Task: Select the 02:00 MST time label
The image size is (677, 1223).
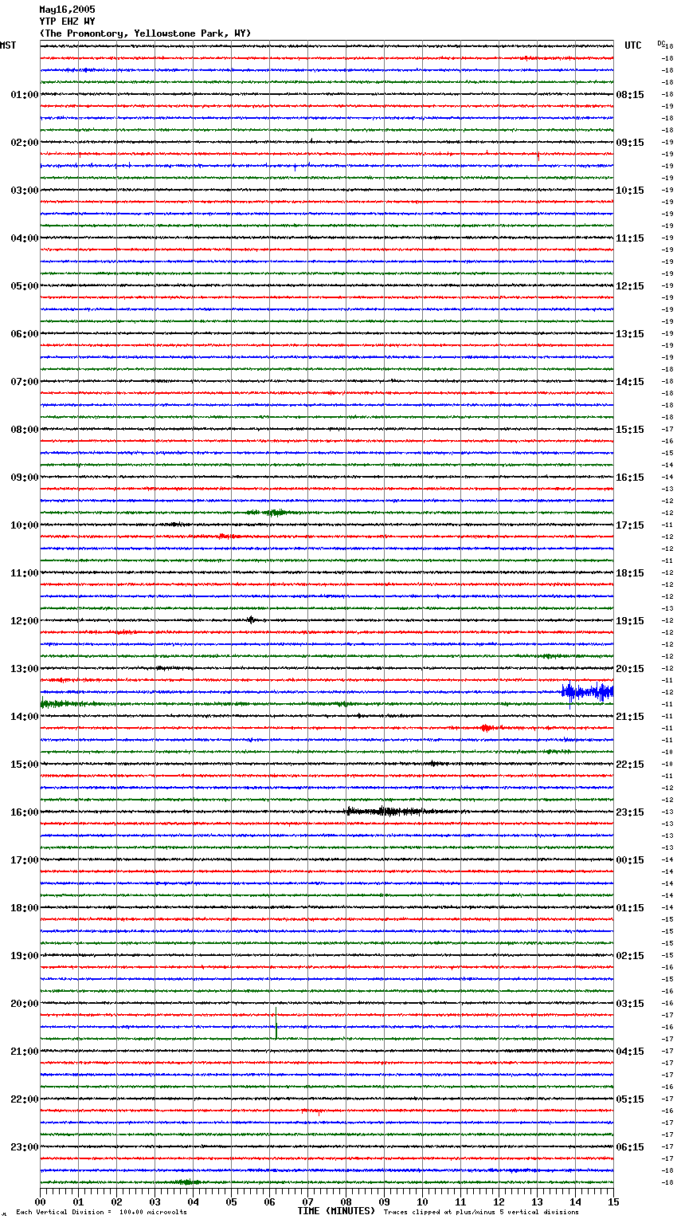Action: [25, 143]
